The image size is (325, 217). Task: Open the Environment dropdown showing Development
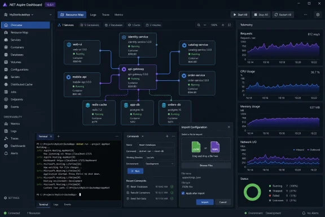(x=159, y=164)
